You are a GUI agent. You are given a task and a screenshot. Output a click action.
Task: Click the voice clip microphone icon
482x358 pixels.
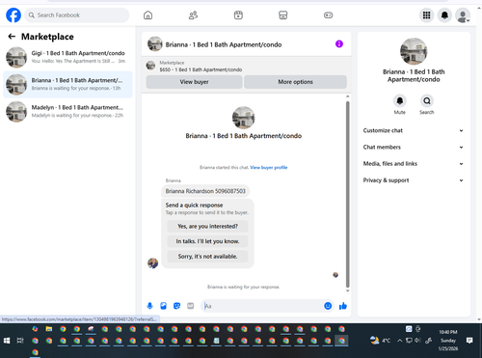click(x=149, y=306)
